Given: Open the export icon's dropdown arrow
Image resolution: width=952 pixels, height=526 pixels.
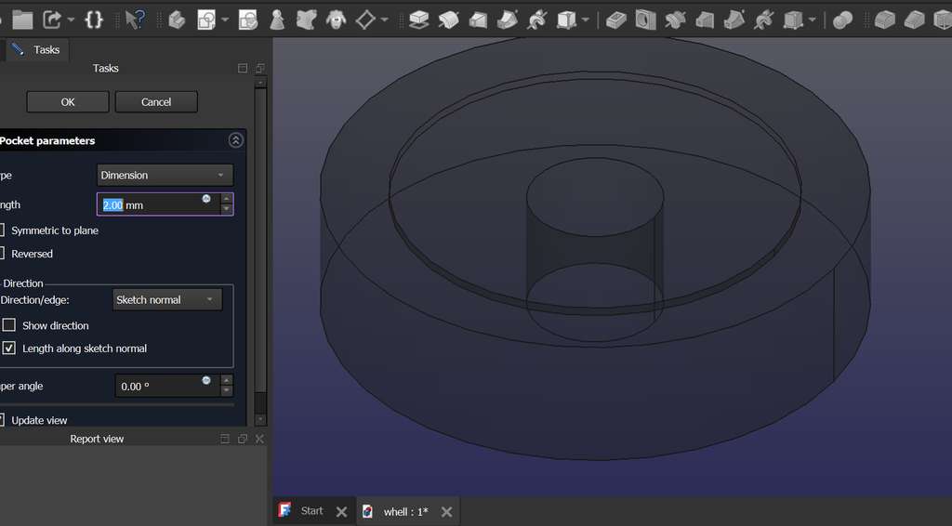Looking at the screenshot, I should coord(71,20).
